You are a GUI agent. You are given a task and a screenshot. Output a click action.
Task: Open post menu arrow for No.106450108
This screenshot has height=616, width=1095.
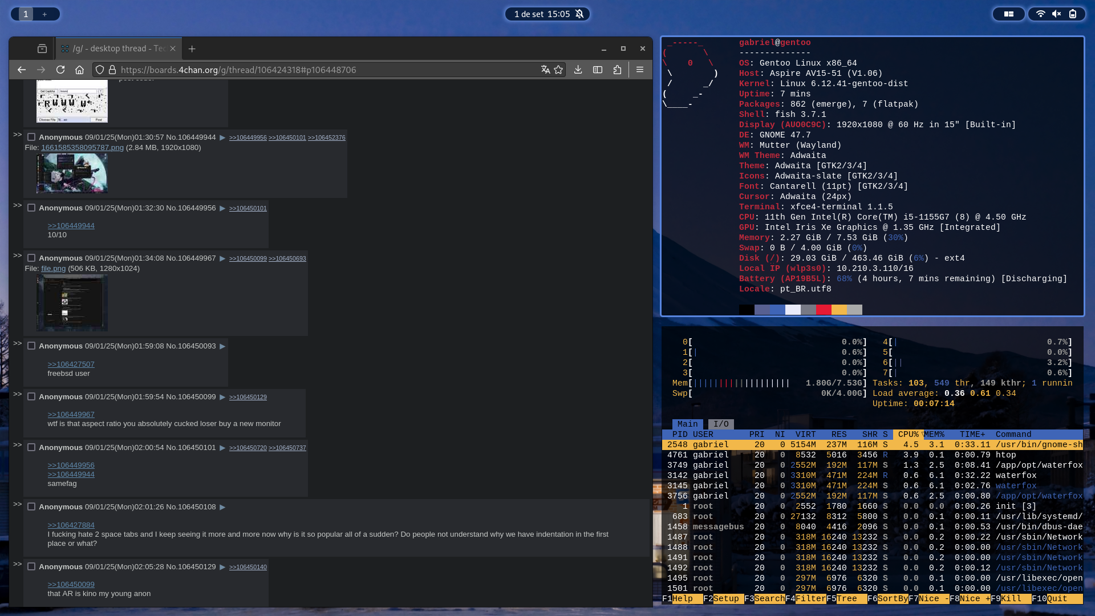(222, 507)
